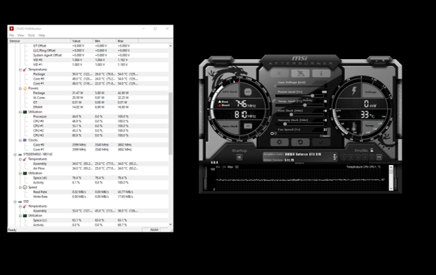Screen dimensions: 436x275
Task: Click the GPU chip icon in left gauge
Action: (248, 92)
